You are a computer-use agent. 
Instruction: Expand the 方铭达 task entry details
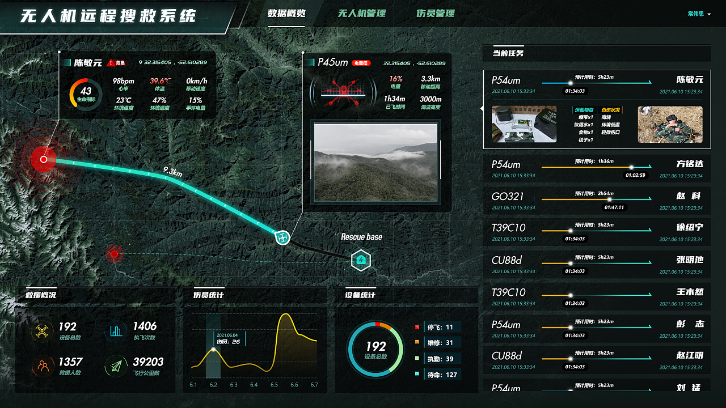tap(596, 168)
